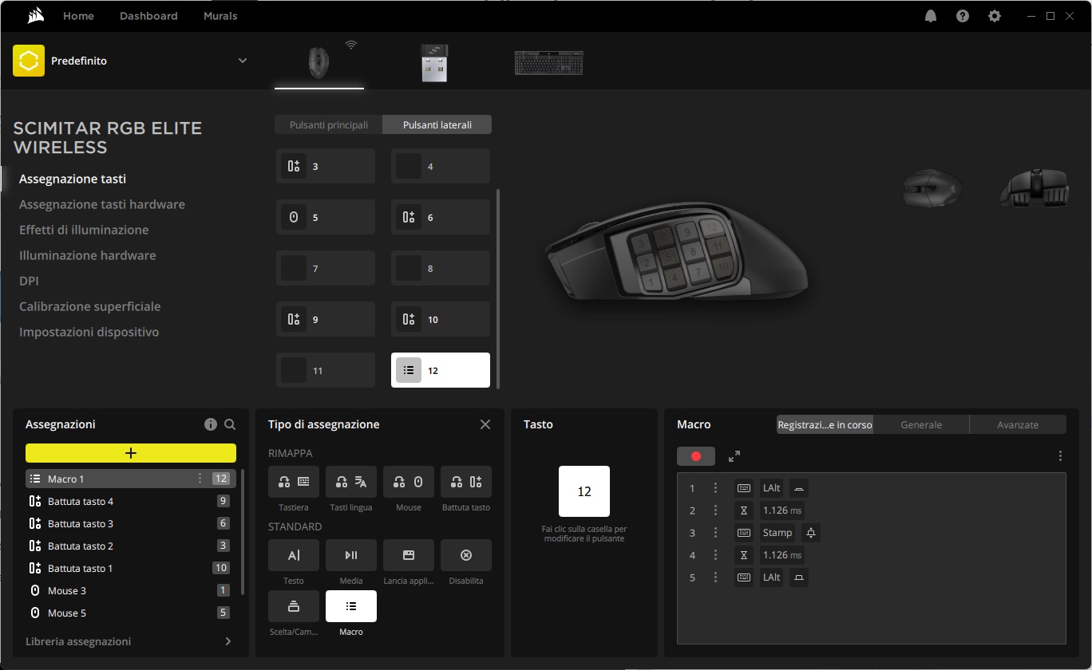Choose Media assignment type
Image resolution: width=1092 pixels, height=670 pixels.
351,555
